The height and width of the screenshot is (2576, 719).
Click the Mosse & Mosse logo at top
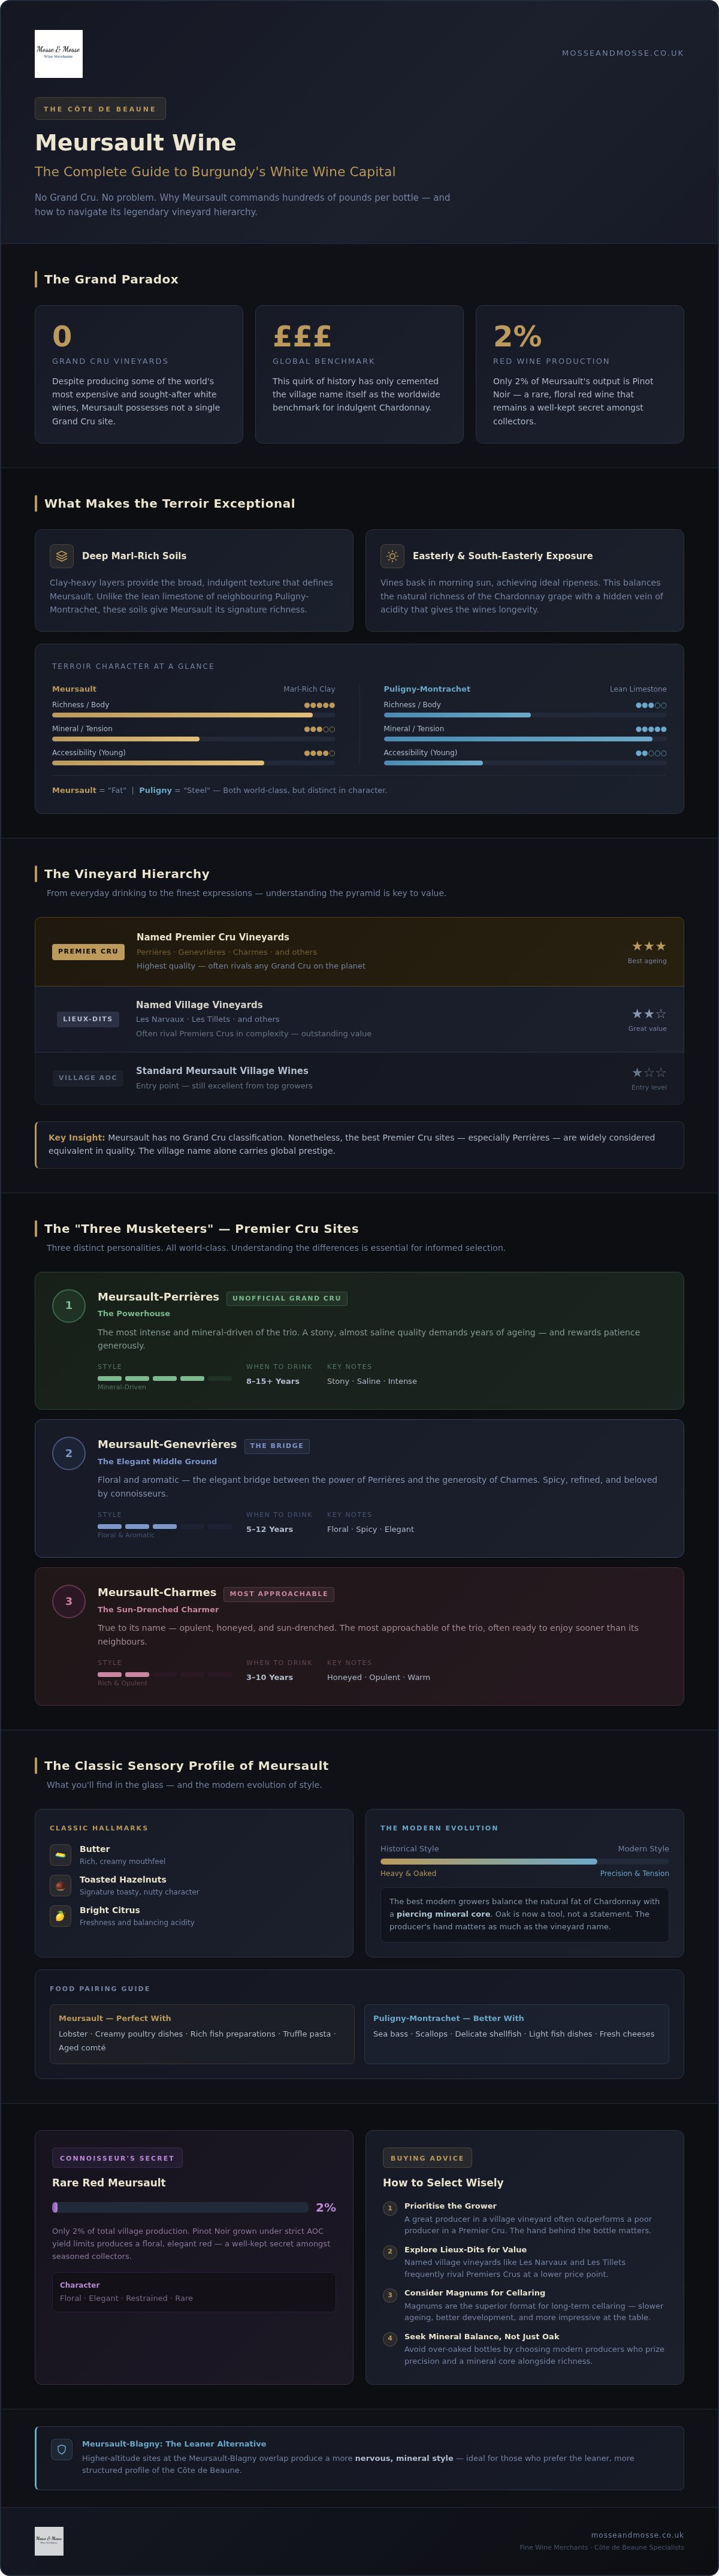coord(58,54)
